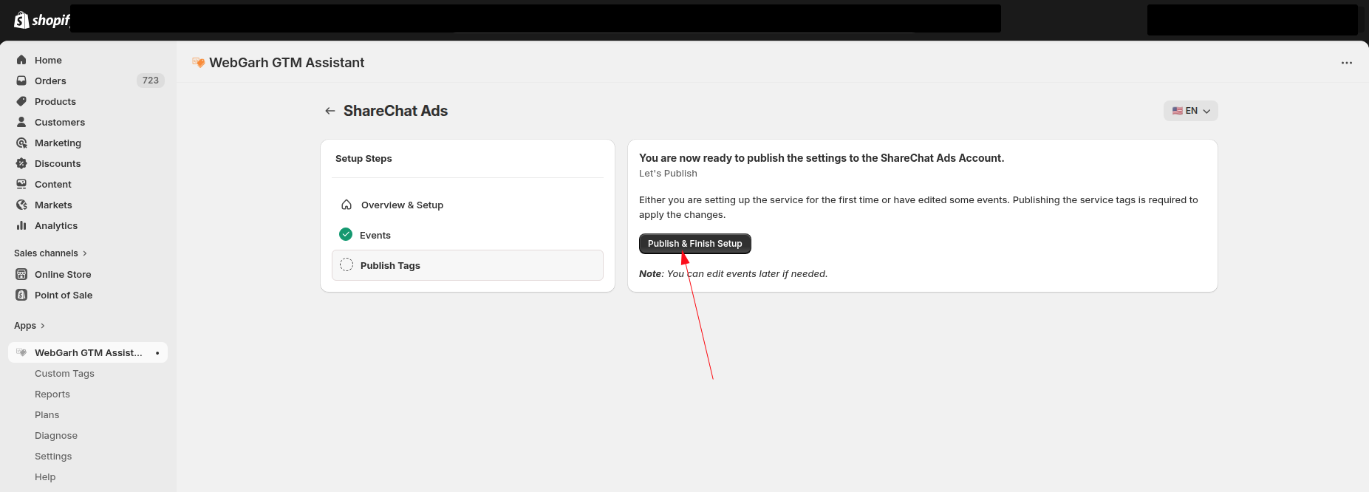Select WebGarh GTM Assist... app entry
Image resolution: width=1369 pixels, height=492 pixels.
88,352
